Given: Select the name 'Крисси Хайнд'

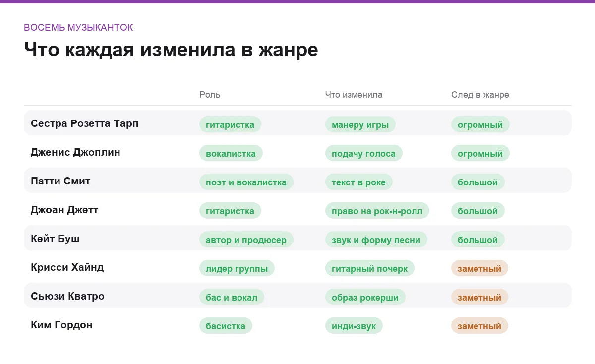Looking at the screenshot, I should (67, 267).
